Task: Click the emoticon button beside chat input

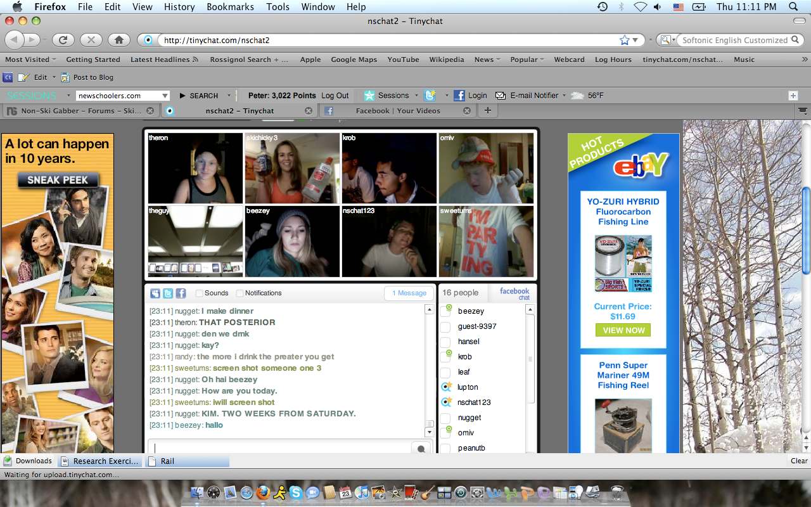Action: [x=421, y=449]
